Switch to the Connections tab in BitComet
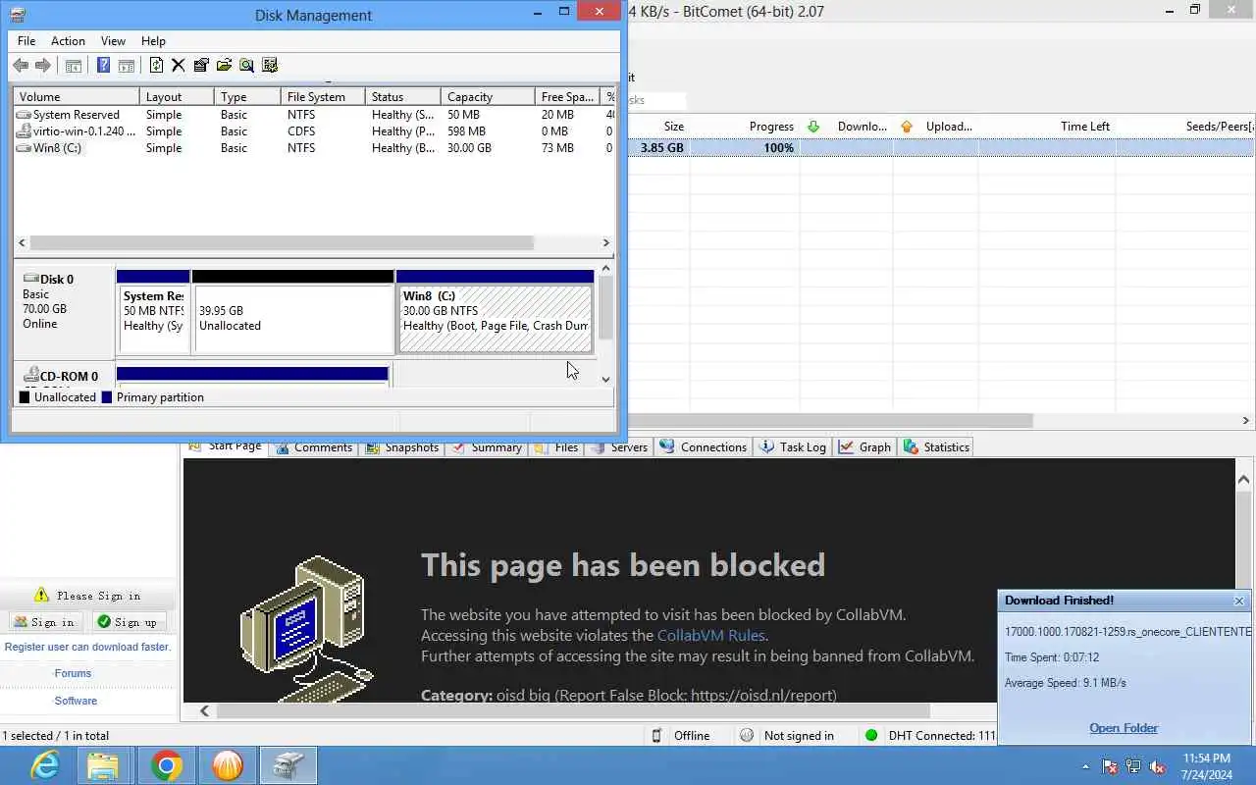 (703, 446)
